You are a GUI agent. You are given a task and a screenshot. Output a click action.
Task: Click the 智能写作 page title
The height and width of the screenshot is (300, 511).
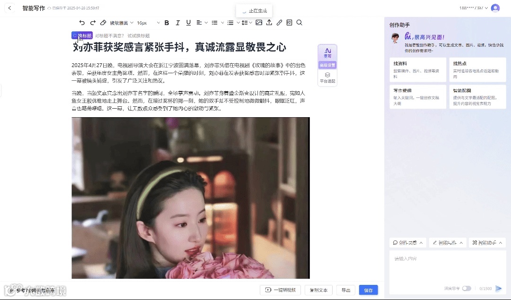click(x=34, y=8)
